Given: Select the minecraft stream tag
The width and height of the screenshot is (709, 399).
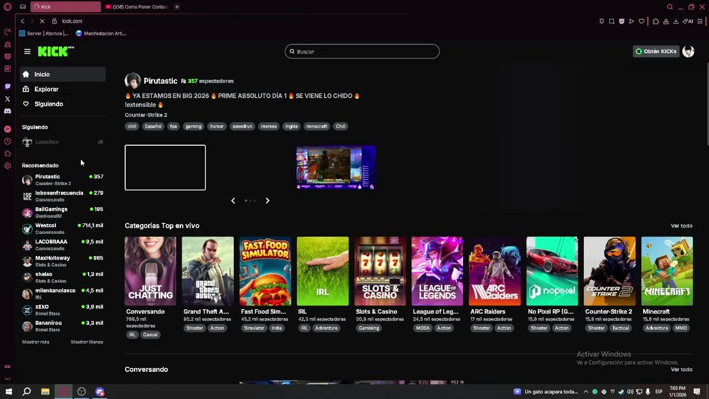Looking at the screenshot, I should pyautogui.click(x=317, y=126).
